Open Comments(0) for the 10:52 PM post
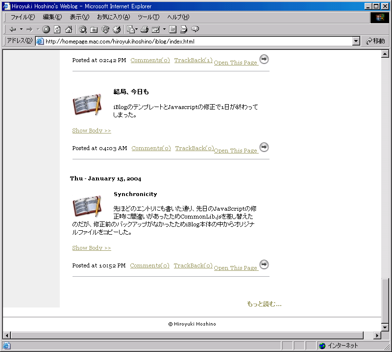 [149, 265]
